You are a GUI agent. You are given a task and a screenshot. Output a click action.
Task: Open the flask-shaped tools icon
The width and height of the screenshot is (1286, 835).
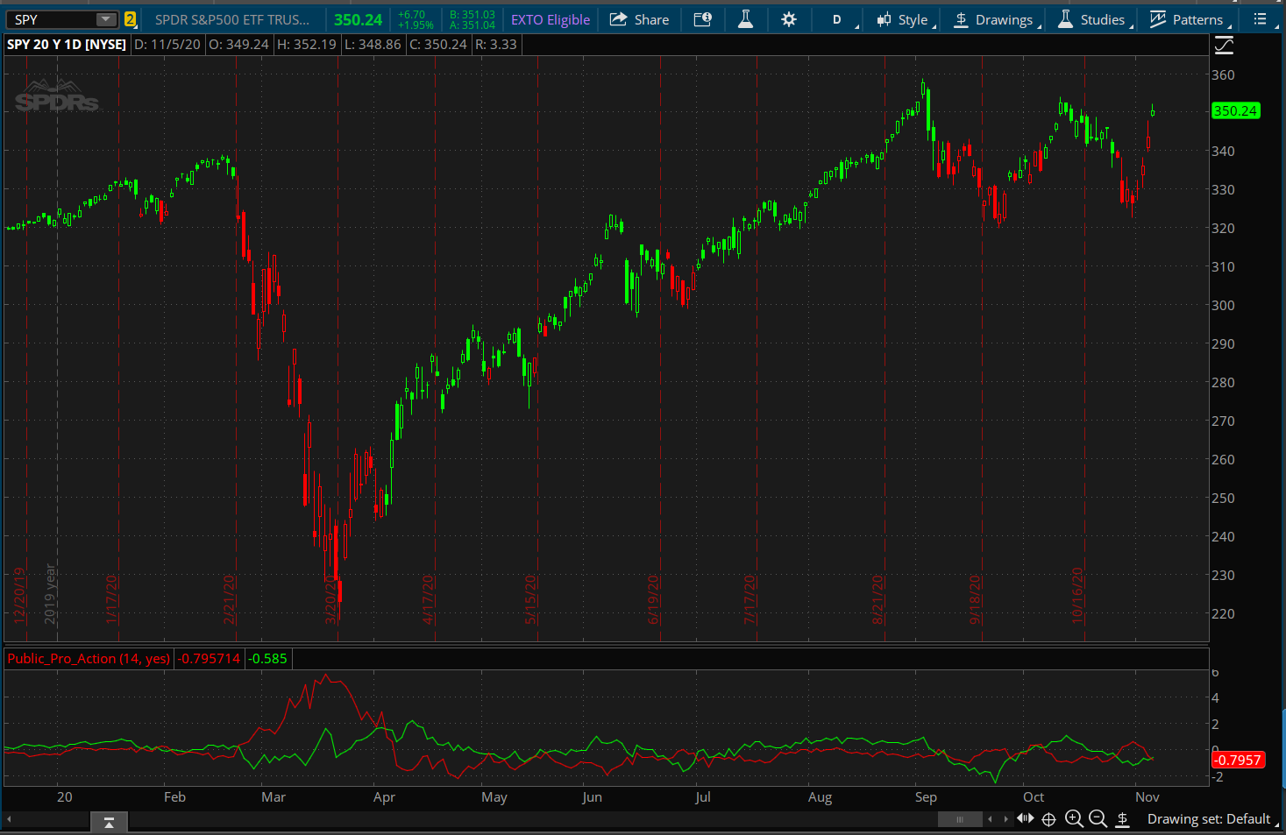(745, 19)
